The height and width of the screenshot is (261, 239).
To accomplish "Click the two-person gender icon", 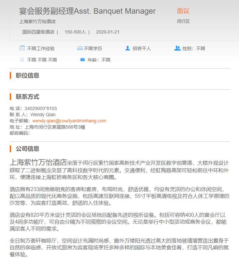I will click(177, 48).
